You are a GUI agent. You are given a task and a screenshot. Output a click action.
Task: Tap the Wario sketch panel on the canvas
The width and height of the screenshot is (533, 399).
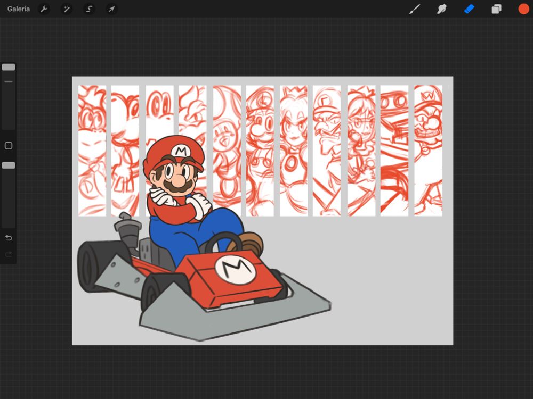coord(427,149)
